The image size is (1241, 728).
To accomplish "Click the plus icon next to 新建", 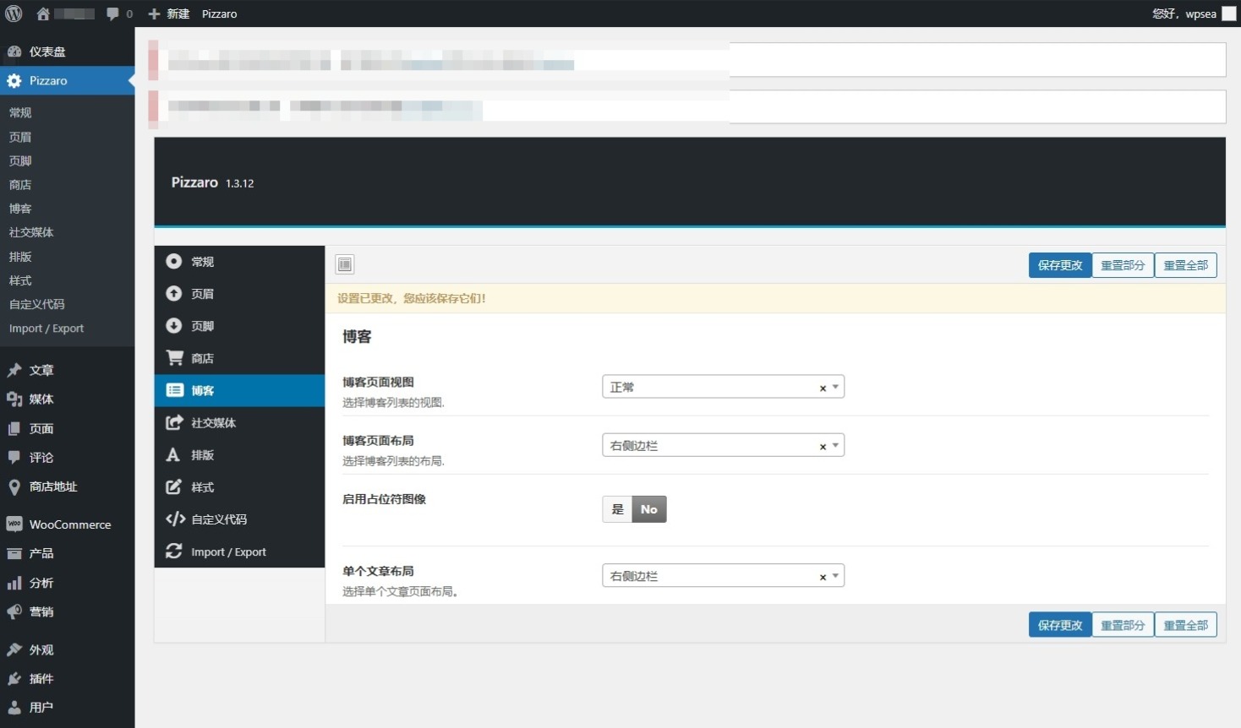I will (154, 14).
